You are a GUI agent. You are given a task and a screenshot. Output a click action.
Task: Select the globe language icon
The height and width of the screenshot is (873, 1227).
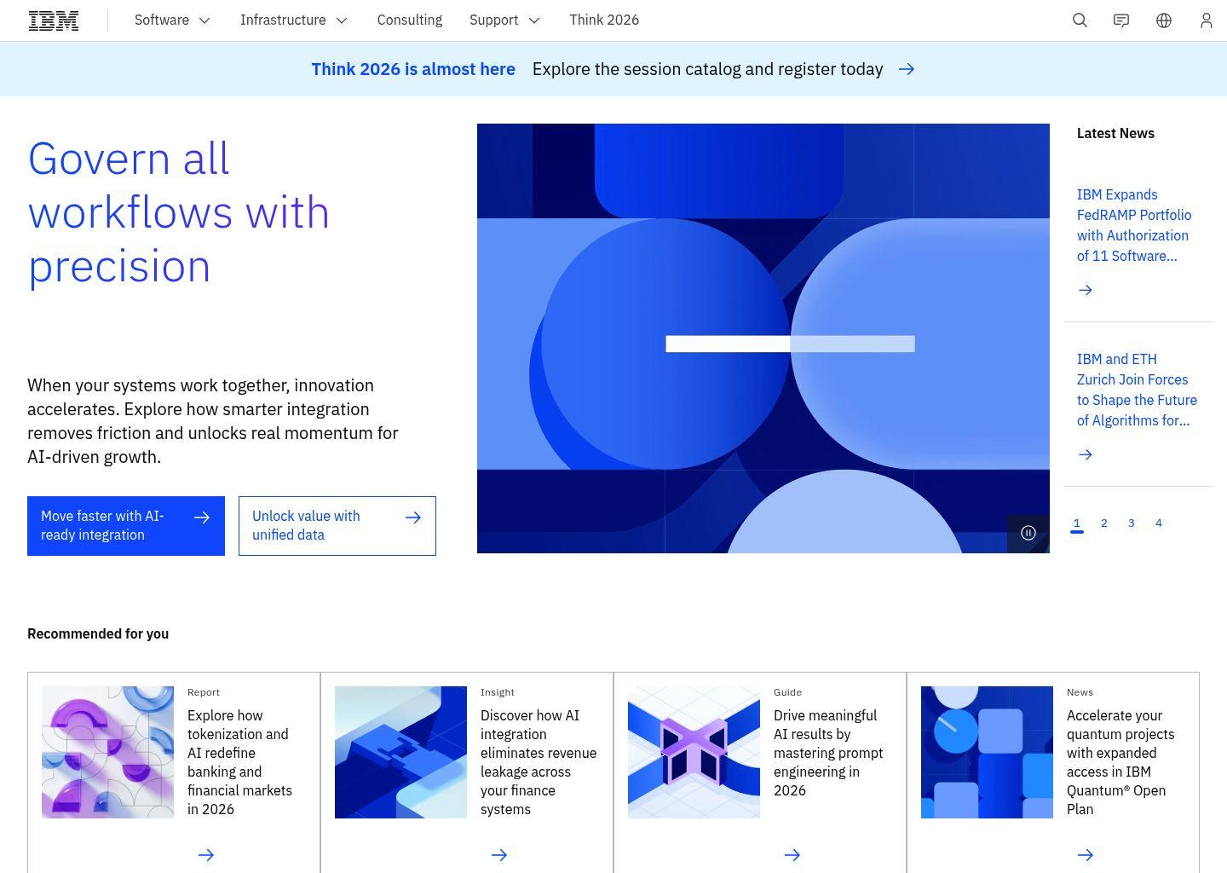click(1163, 20)
